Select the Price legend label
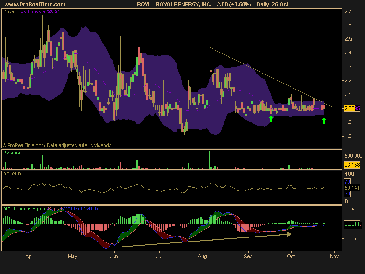The height and width of the screenshot is (274, 365). [9, 11]
